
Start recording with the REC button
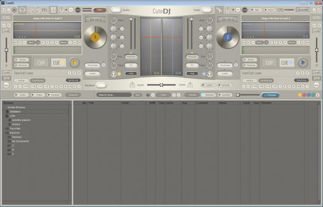[100, 10]
